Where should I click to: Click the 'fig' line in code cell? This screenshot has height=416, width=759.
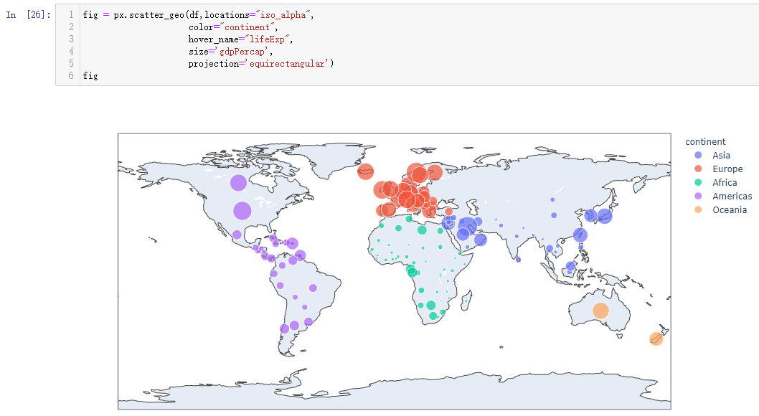click(90, 75)
